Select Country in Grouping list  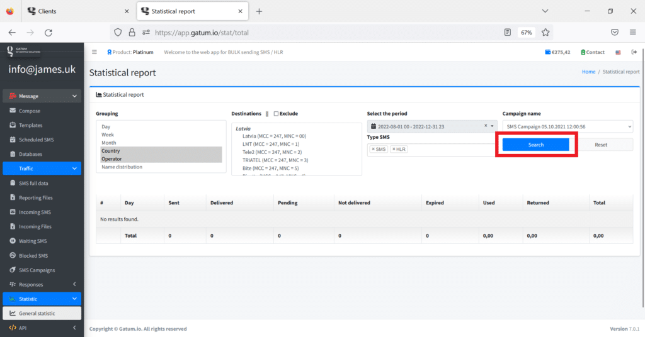pyautogui.click(x=161, y=151)
